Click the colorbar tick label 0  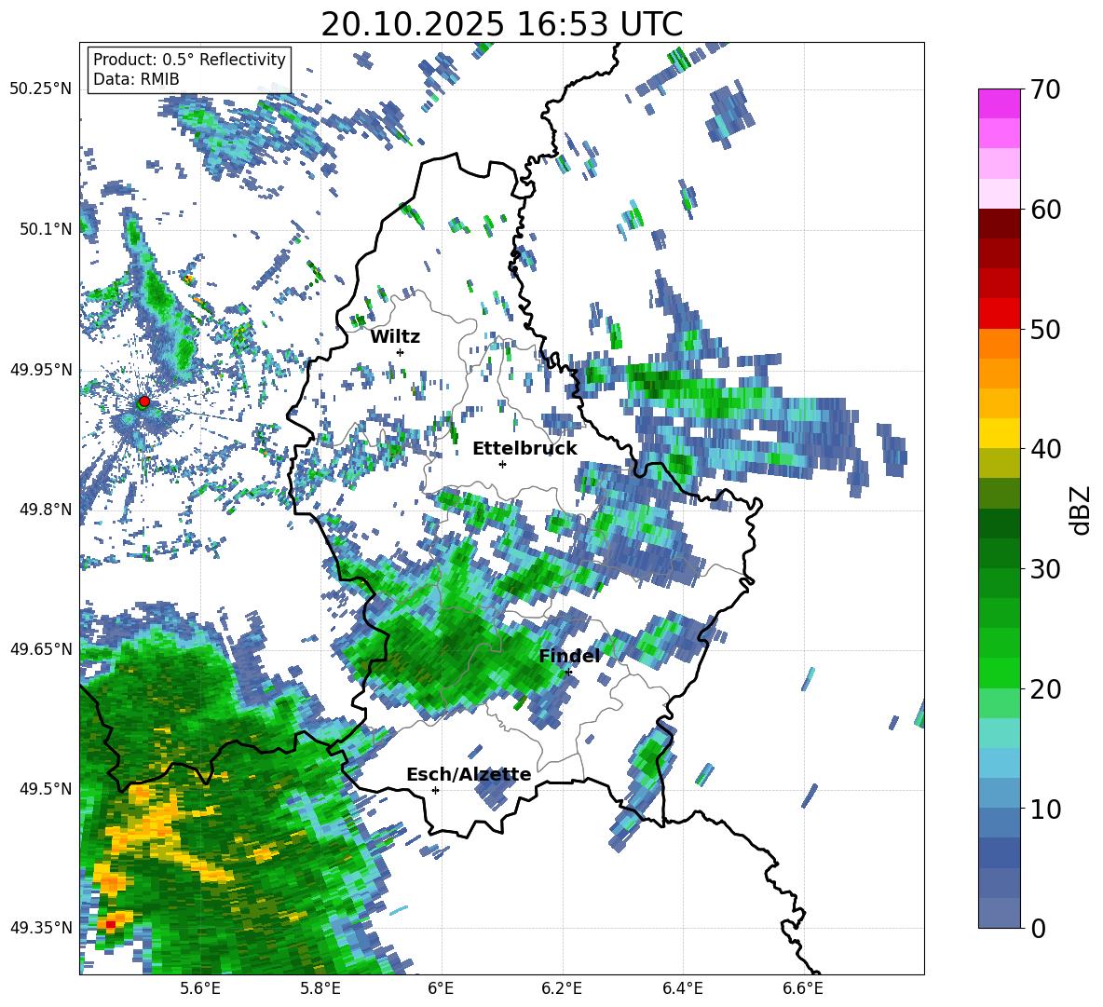(1038, 928)
